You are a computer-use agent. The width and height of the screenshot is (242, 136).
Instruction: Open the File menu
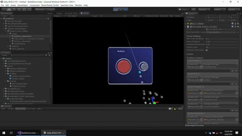2,5
